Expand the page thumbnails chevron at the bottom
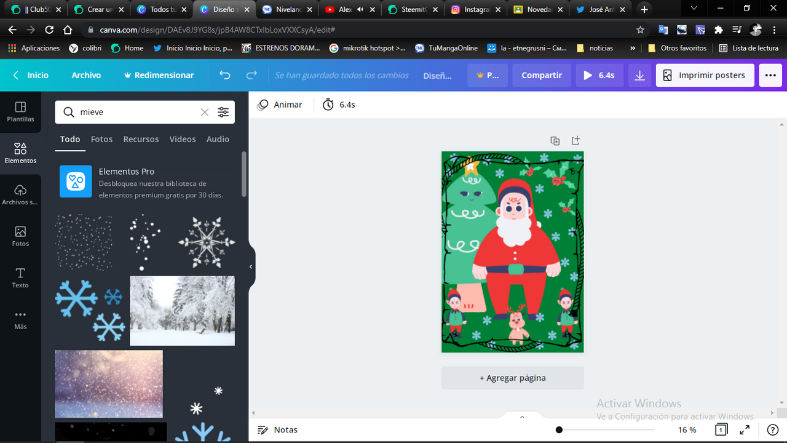This screenshot has width=787, height=443. (522, 417)
